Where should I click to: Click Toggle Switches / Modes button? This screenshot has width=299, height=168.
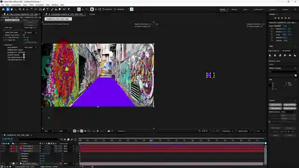pos(49,167)
